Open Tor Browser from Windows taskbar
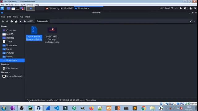198x111 pixels. [13, 108]
